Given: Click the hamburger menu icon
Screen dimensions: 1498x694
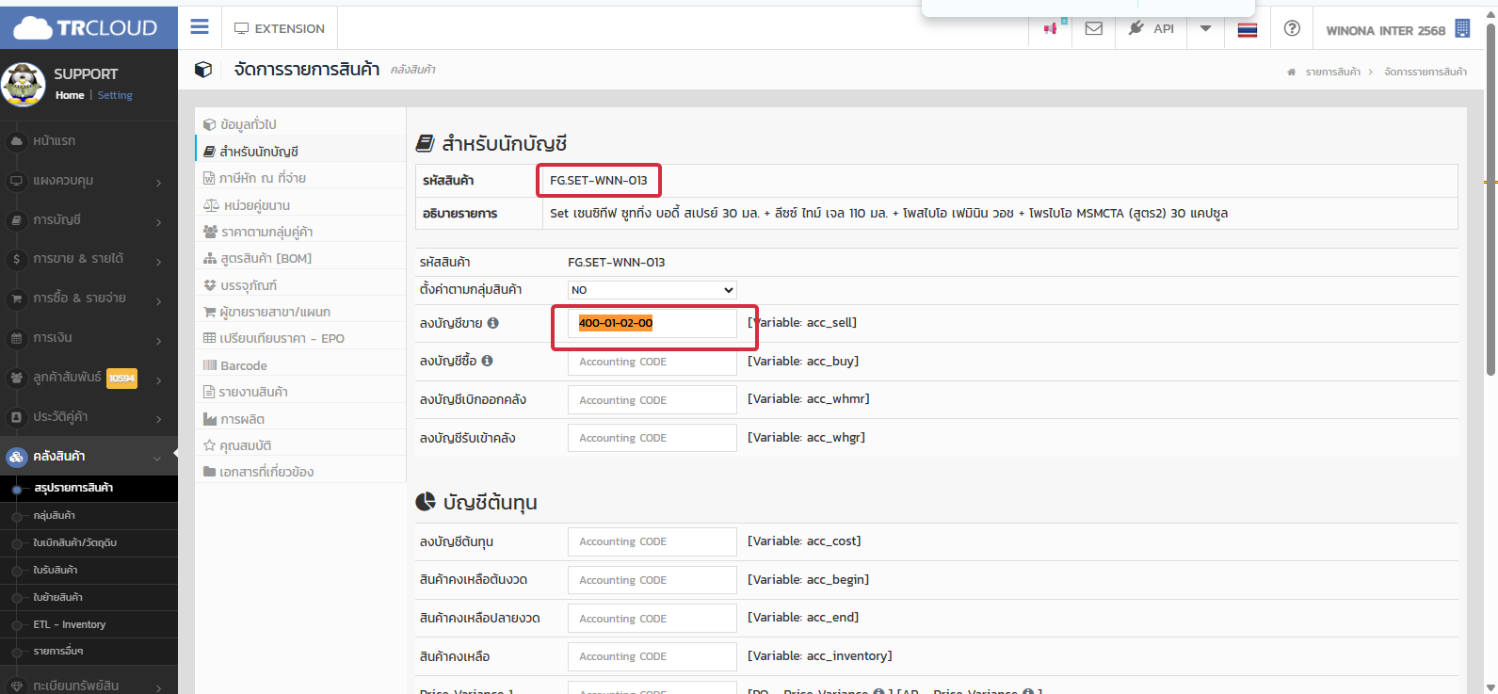Looking at the screenshot, I should point(200,27).
